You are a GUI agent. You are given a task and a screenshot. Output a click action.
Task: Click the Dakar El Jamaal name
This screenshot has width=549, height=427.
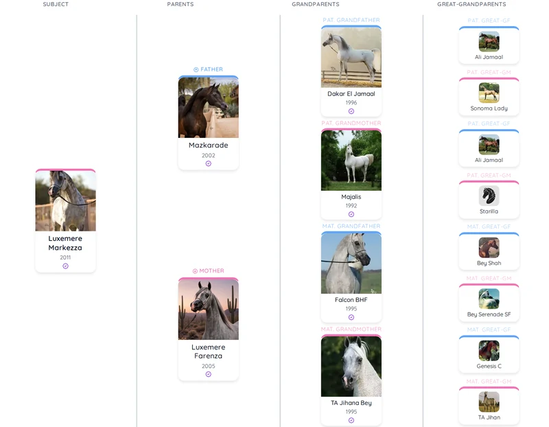click(x=351, y=94)
